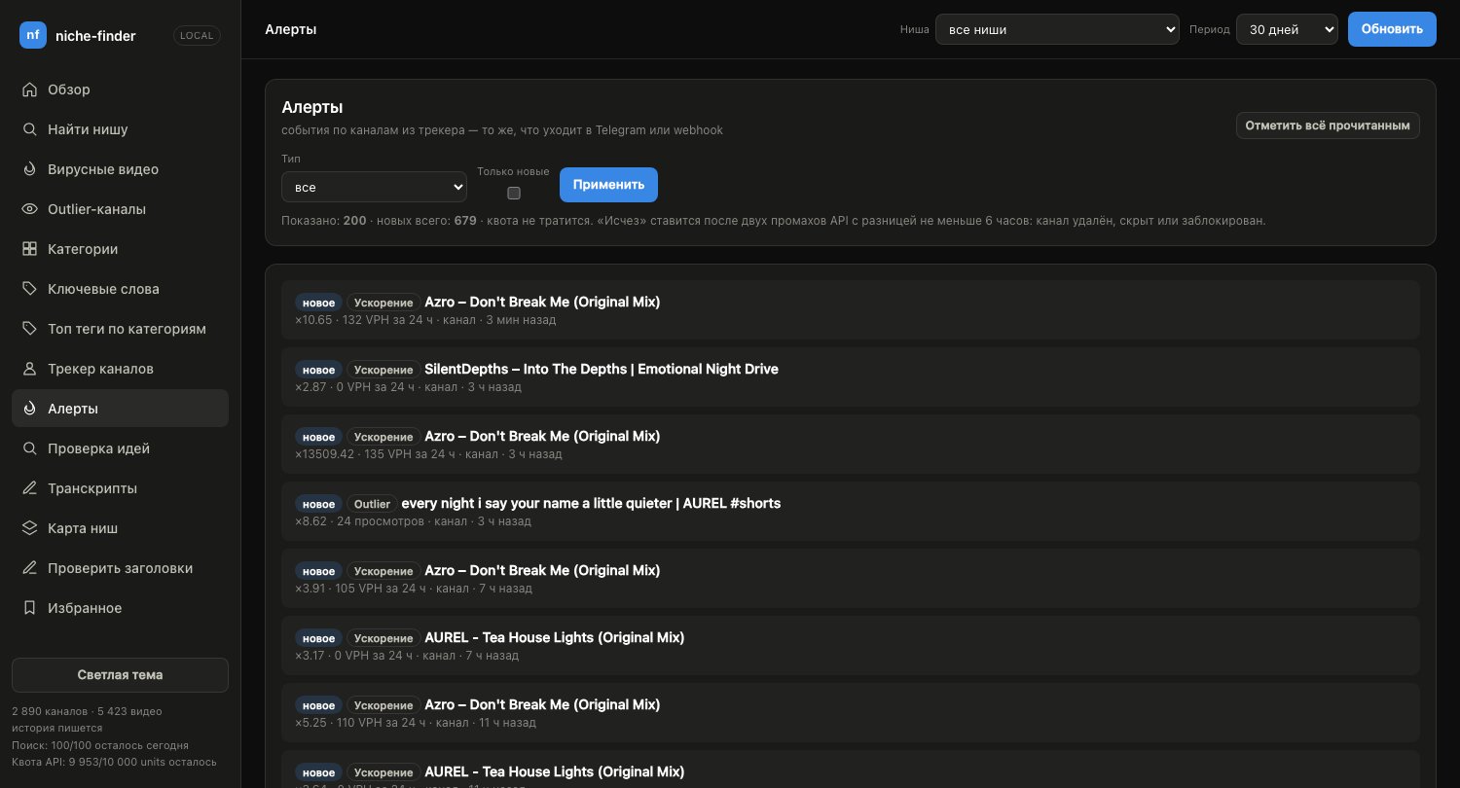Click the Ускорение tag on the SilentDepths alert

(383, 370)
